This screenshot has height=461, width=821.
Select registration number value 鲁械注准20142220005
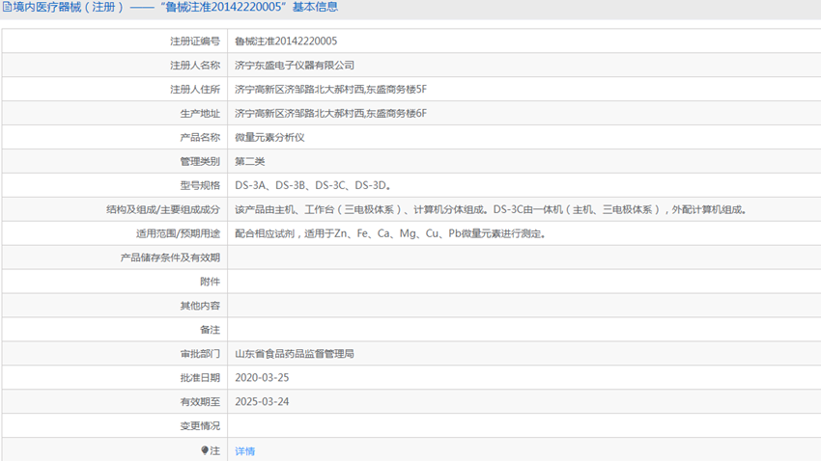point(286,41)
